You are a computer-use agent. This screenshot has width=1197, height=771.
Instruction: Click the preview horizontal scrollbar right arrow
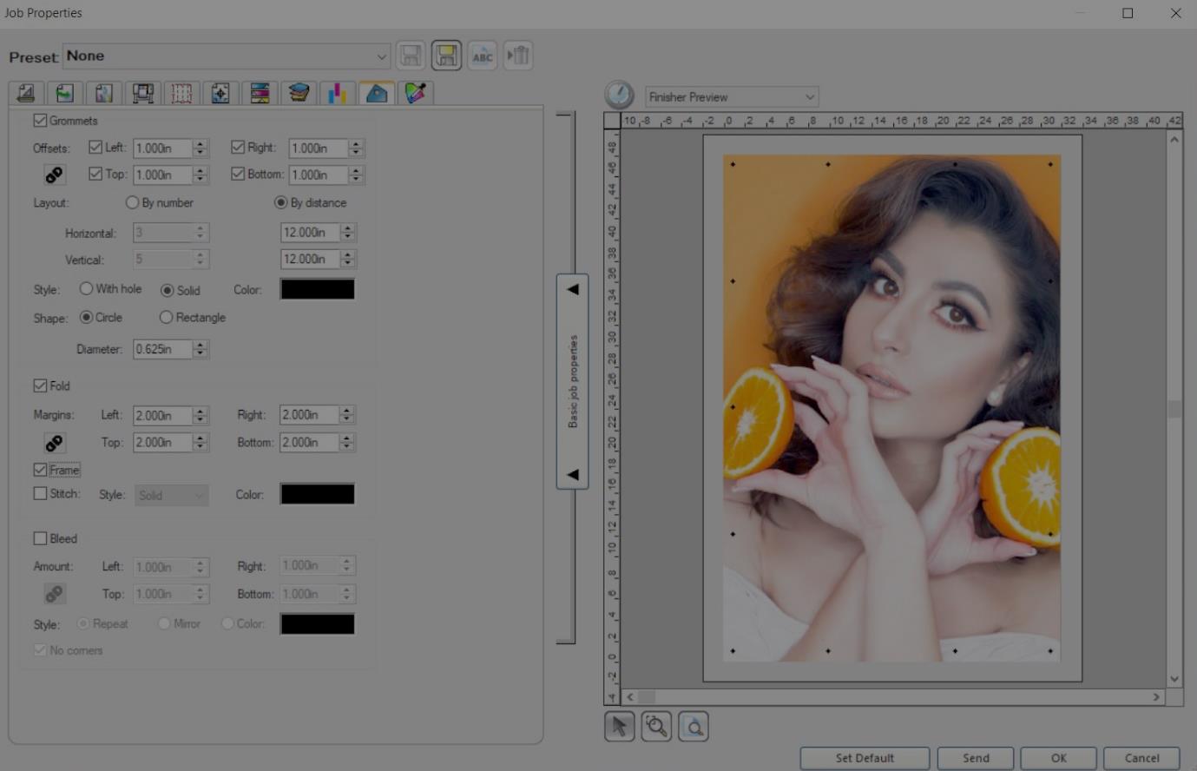click(1156, 696)
